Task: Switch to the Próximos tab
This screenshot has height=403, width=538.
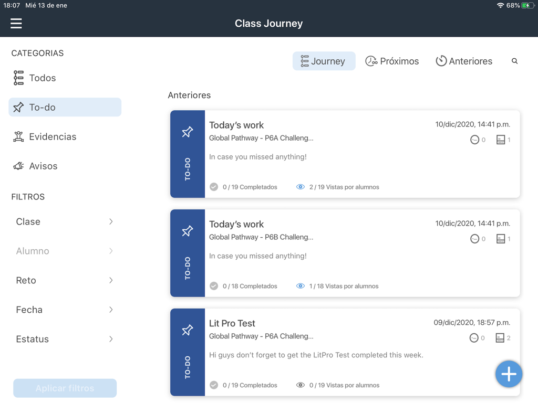Action: (x=392, y=61)
